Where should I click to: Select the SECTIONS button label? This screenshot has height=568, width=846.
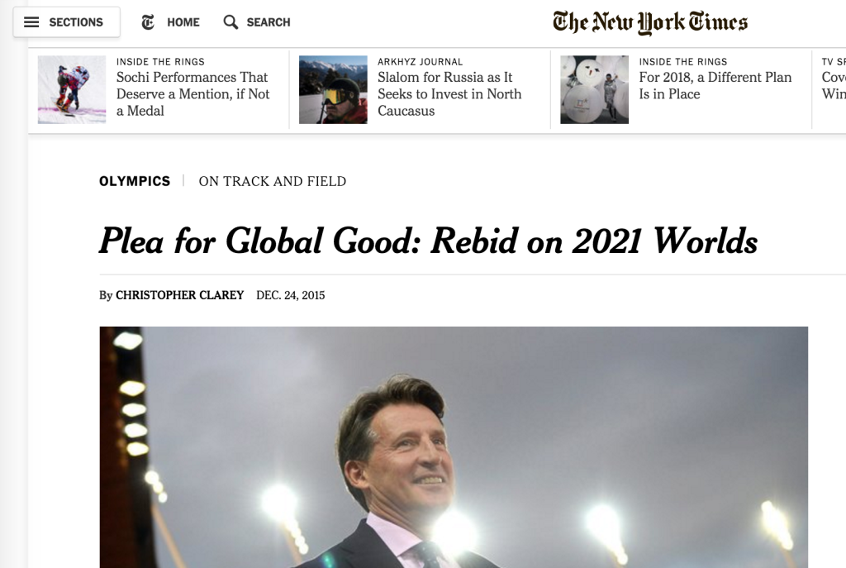(x=76, y=22)
